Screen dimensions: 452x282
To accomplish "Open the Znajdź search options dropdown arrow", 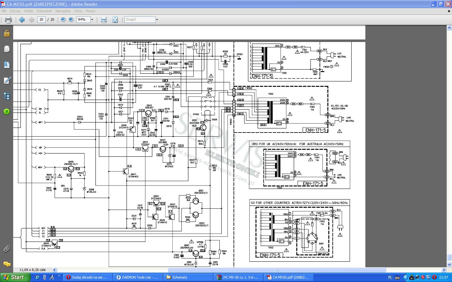I will pyautogui.click(x=157, y=20).
